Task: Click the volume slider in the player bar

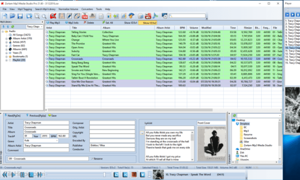Action: (149, 174)
